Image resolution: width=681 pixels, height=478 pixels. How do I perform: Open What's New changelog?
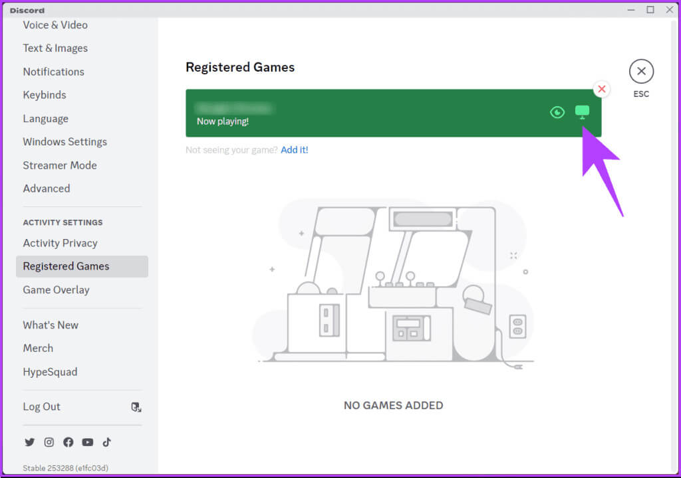click(x=51, y=325)
